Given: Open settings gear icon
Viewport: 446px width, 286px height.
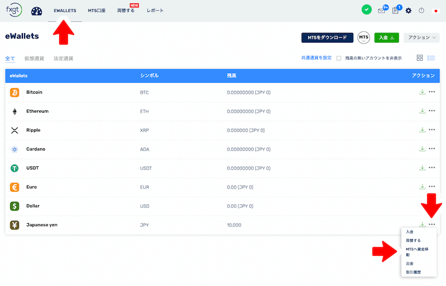Looking at the screenshot, I should (409, 11).
